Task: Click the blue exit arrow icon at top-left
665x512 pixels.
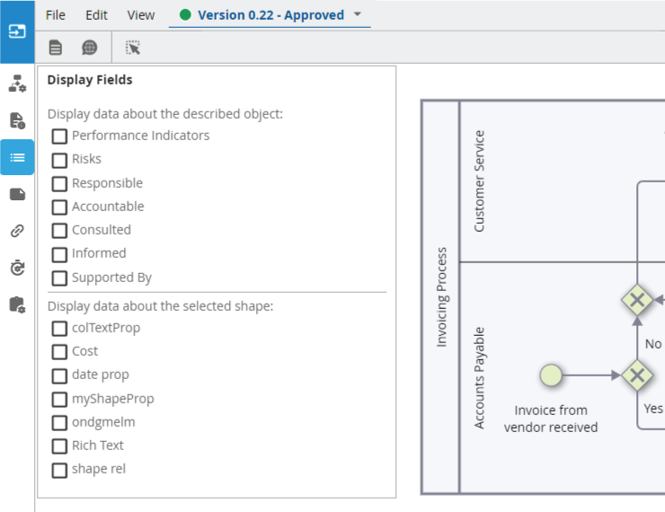Action: coord(17,31)
